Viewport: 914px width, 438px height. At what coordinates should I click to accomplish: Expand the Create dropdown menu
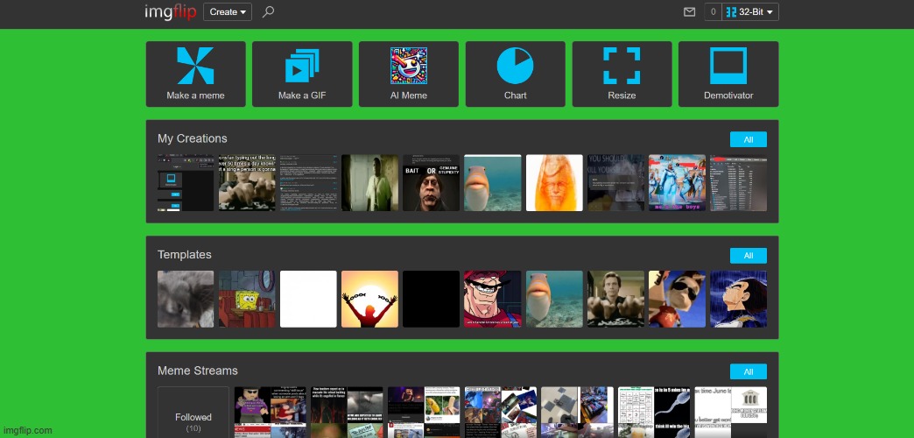point(228,11)
